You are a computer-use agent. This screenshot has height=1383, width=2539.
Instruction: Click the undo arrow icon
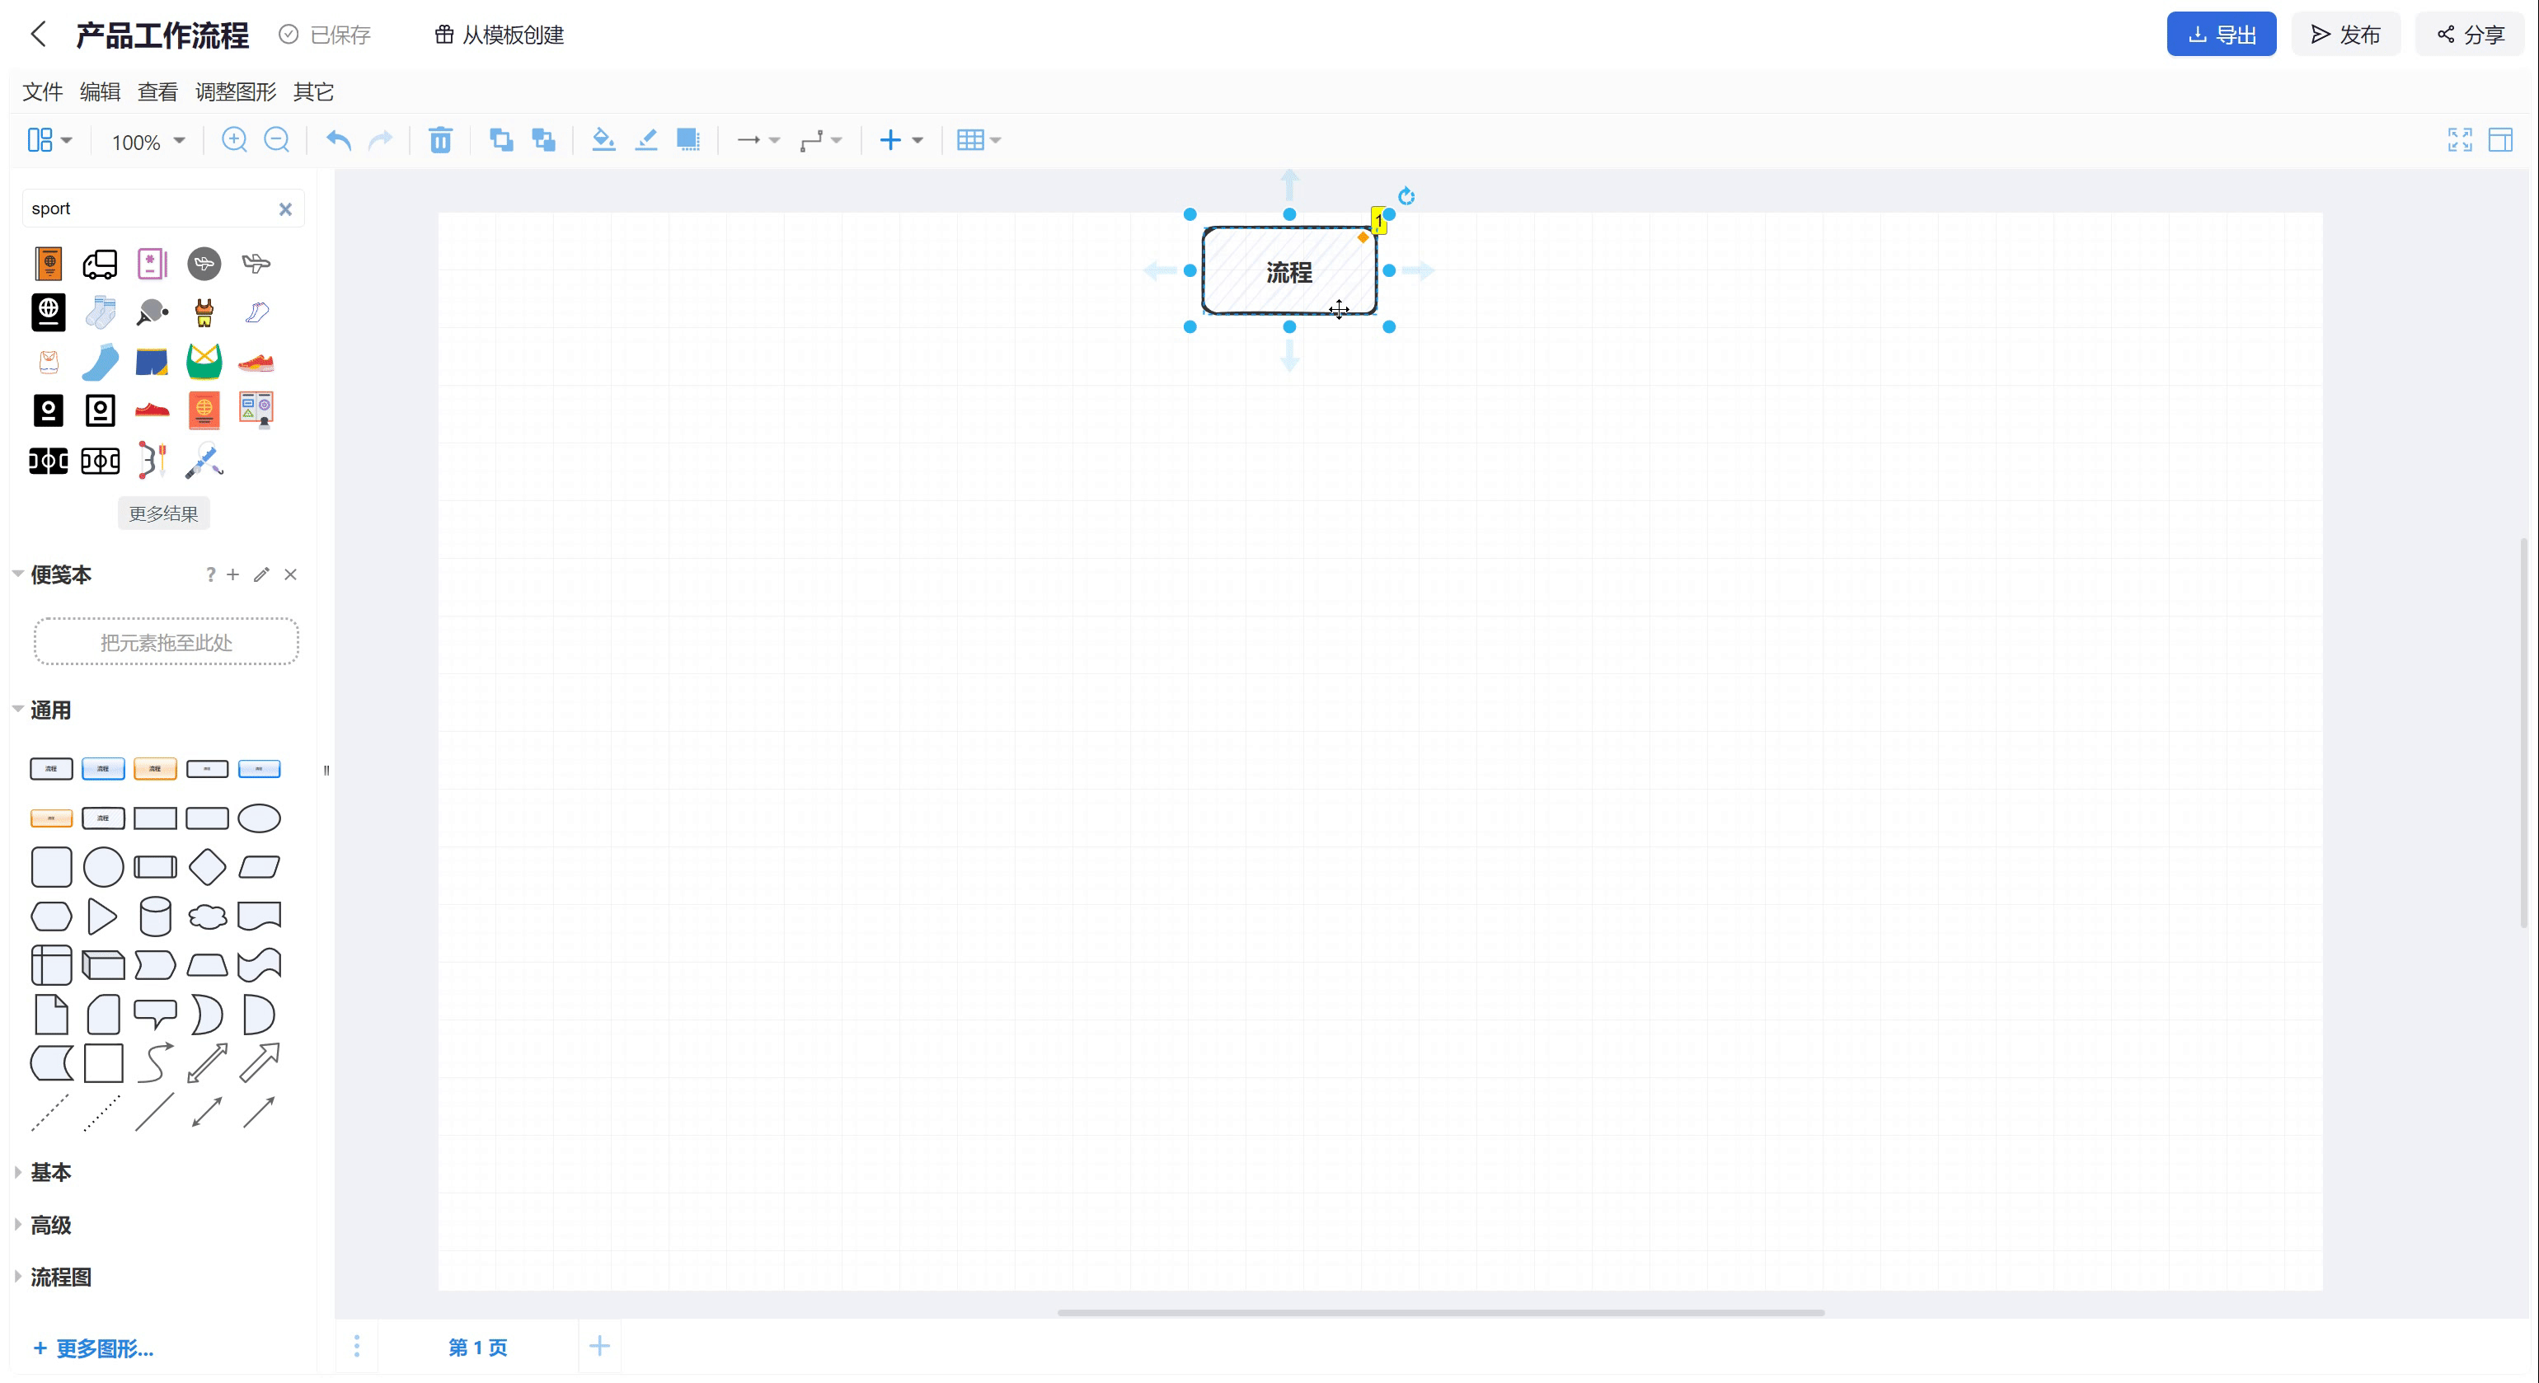(338, 140)
